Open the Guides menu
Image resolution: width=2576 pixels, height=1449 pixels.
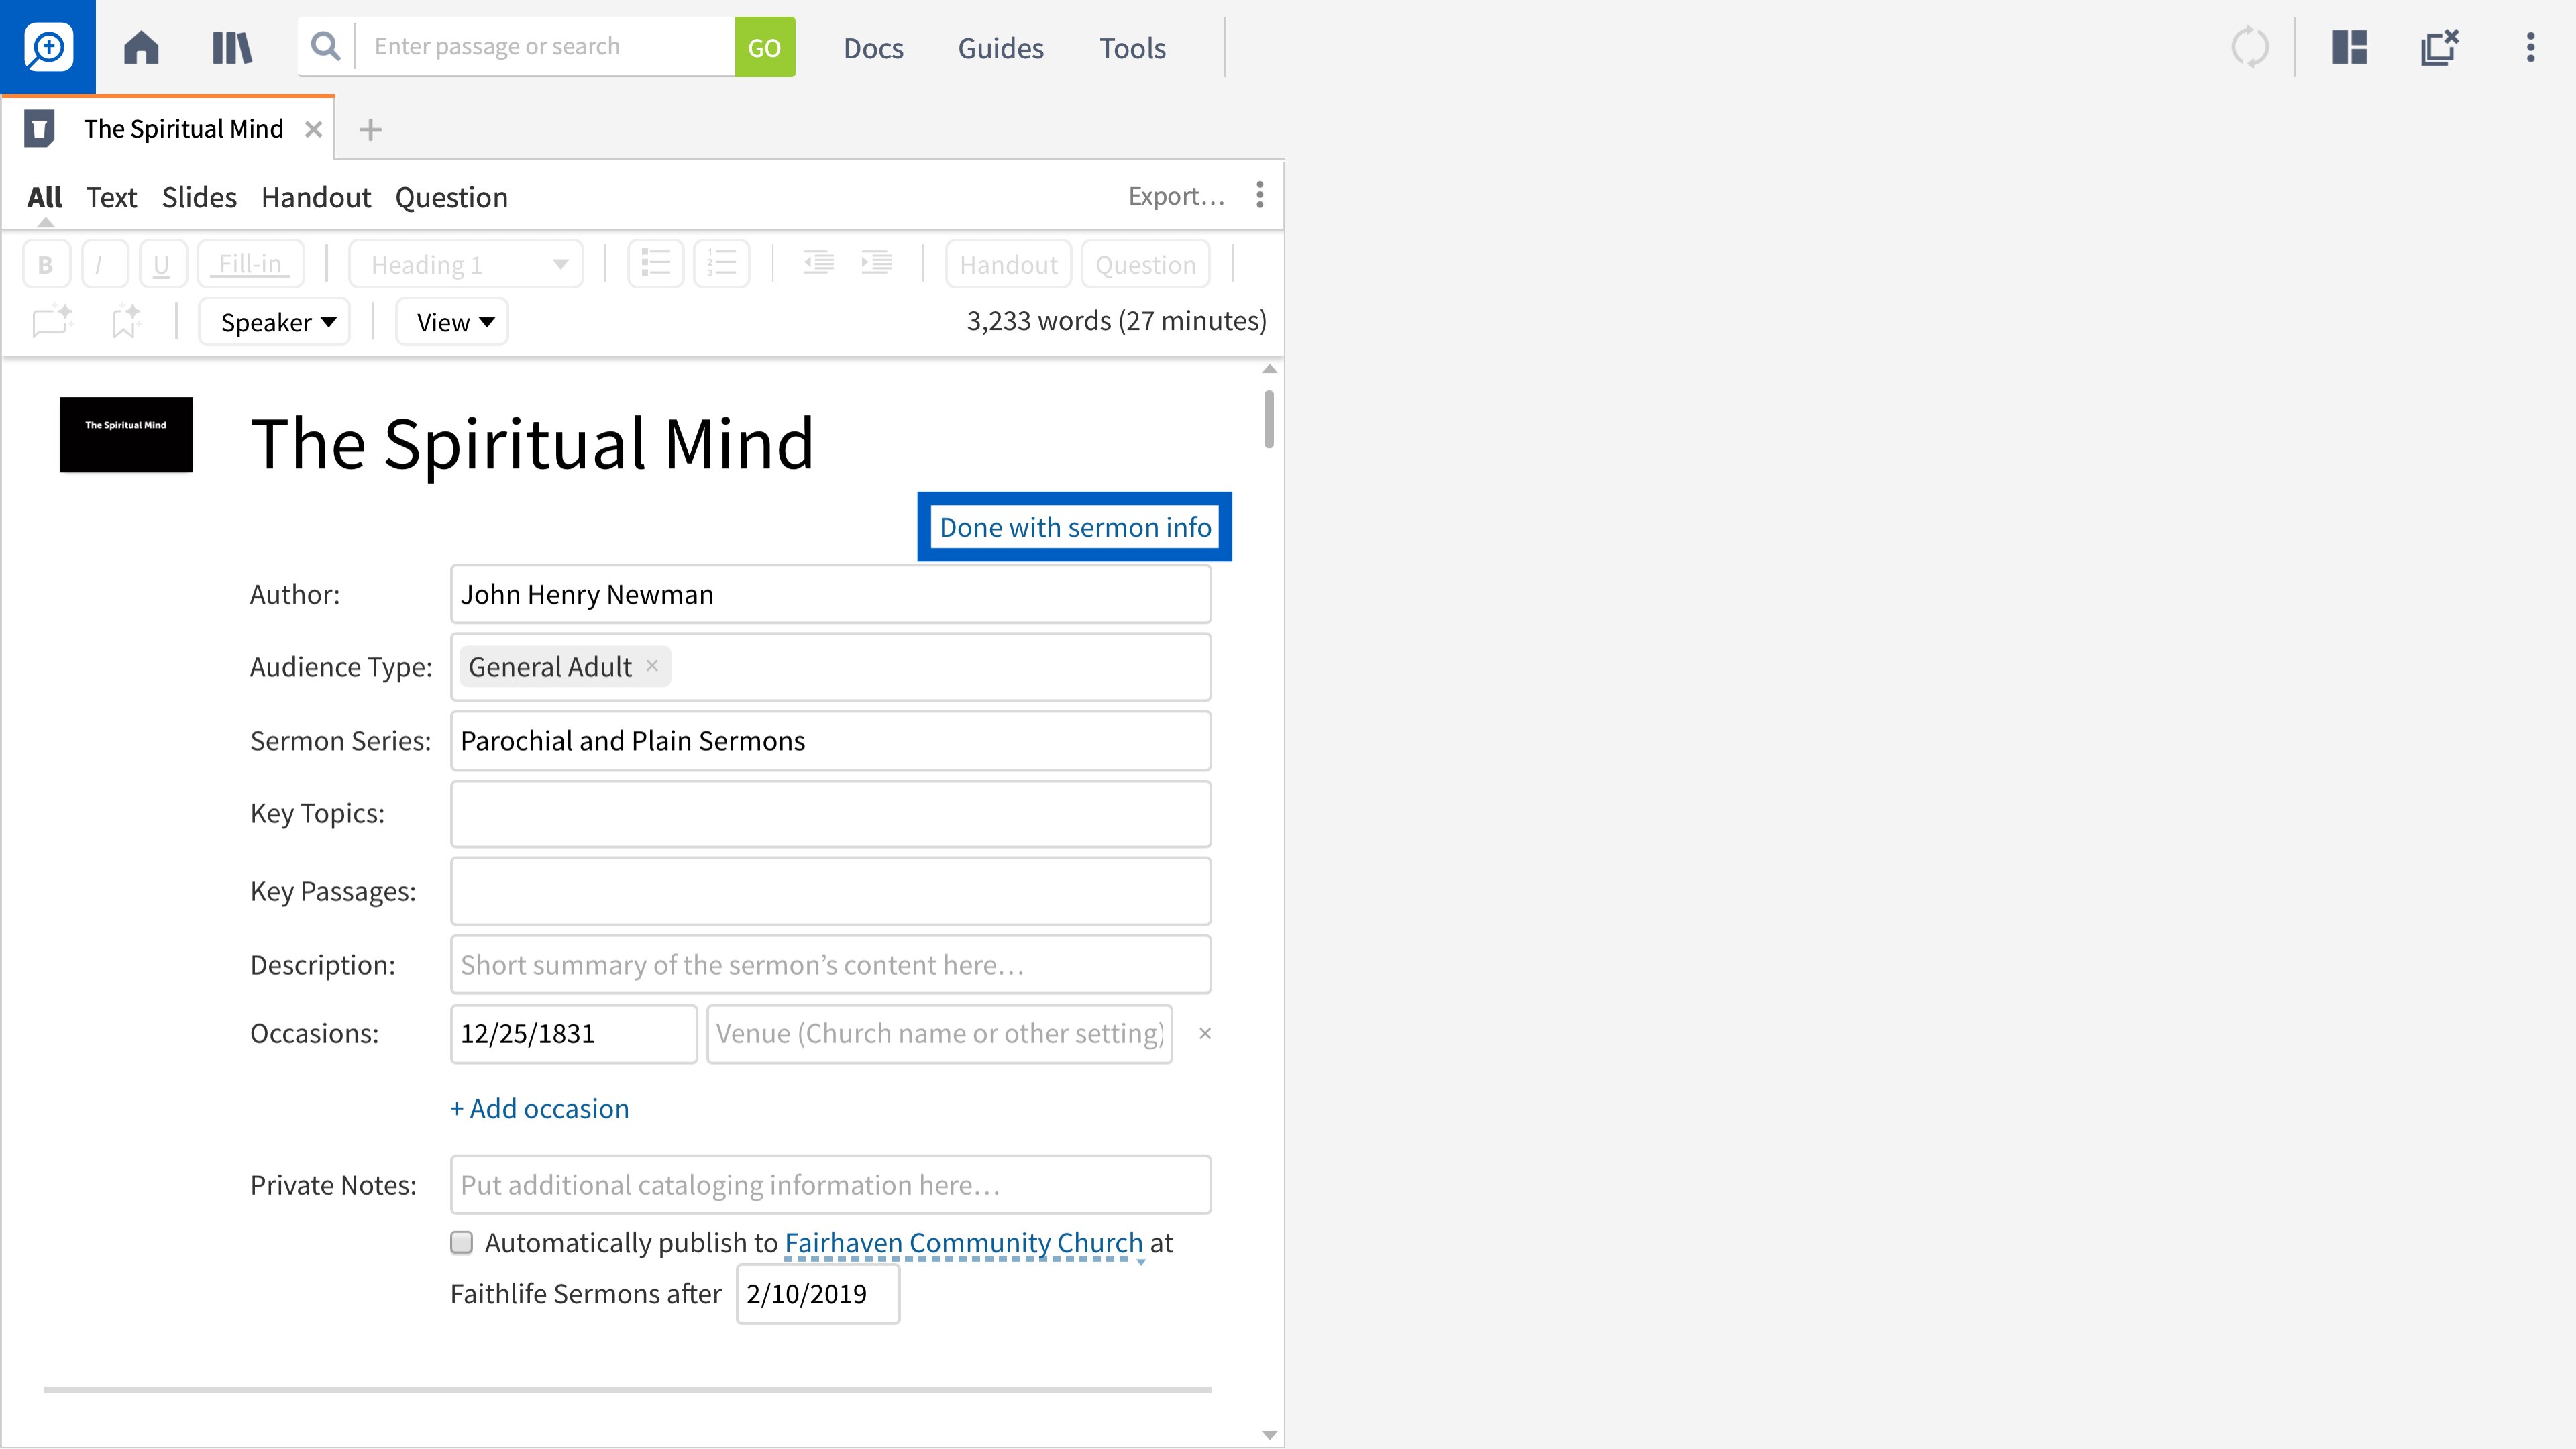[1000, 48]
